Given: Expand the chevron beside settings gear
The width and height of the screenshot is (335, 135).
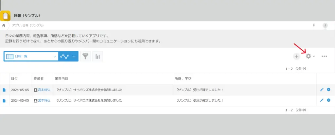Looking at the screenshot, I should tap(314, 56).
